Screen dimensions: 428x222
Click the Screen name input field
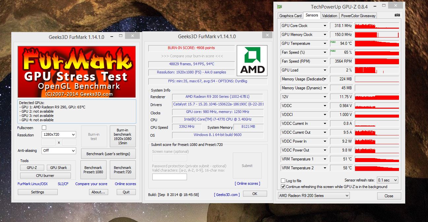coord(169,158)
